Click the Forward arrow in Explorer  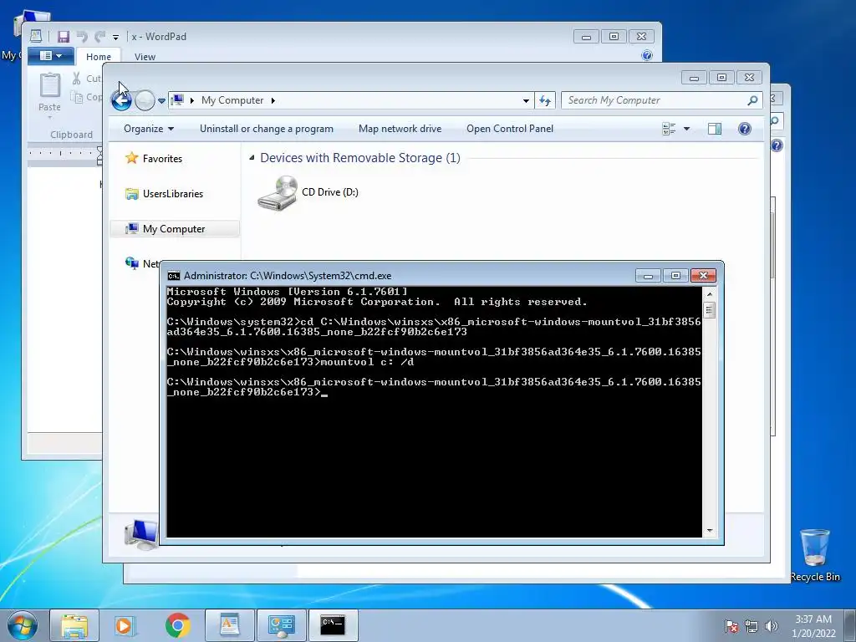[145, 100]
